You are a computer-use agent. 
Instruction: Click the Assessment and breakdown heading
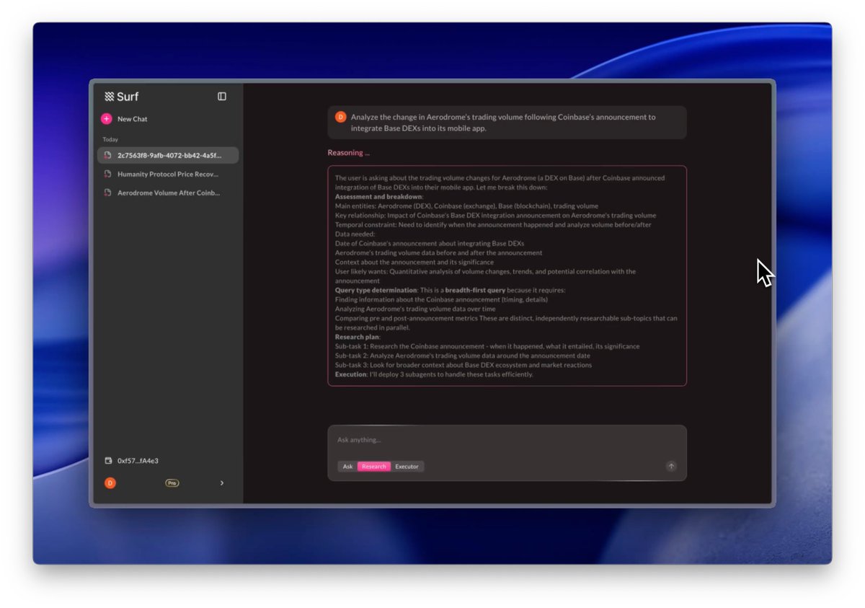pyautogui.click(x=379, y=196)
